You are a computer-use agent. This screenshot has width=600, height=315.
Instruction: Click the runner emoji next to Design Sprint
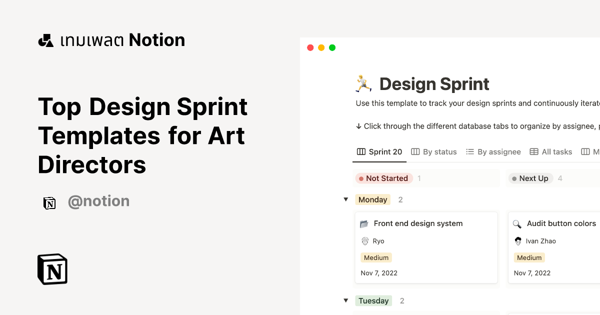[x=363, y=83]
